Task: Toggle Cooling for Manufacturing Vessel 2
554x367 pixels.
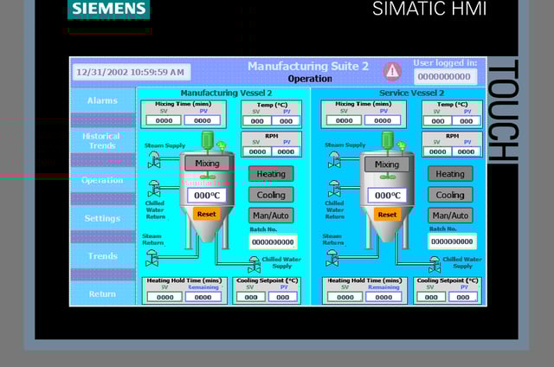Action: (271, 195)
